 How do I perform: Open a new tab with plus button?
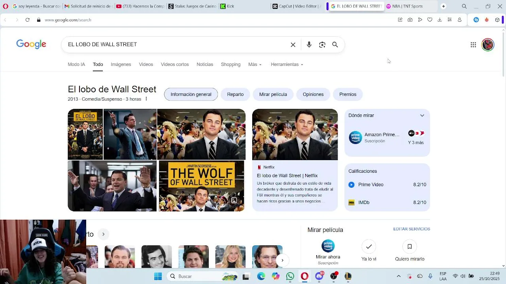444,6
